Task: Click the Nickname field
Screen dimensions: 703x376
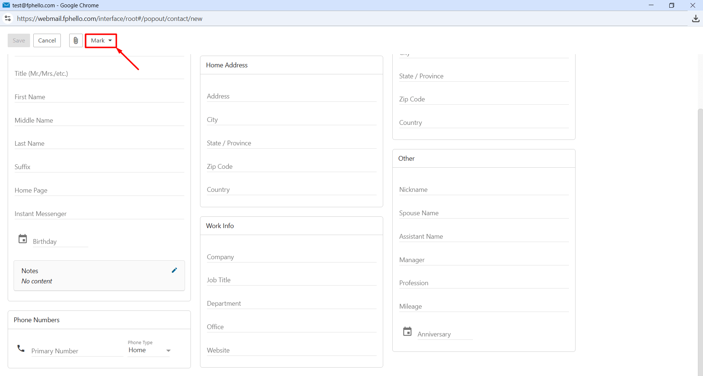Action: tap(484, 190)
